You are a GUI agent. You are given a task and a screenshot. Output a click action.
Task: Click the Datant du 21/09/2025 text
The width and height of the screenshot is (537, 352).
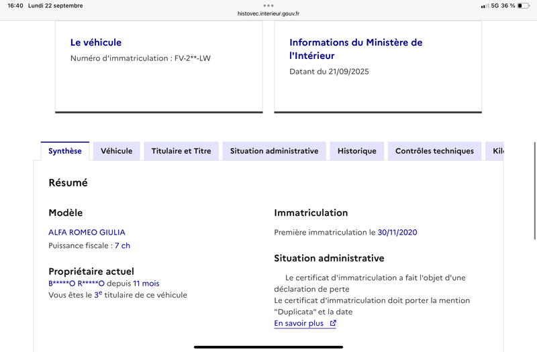pos(329,72)
